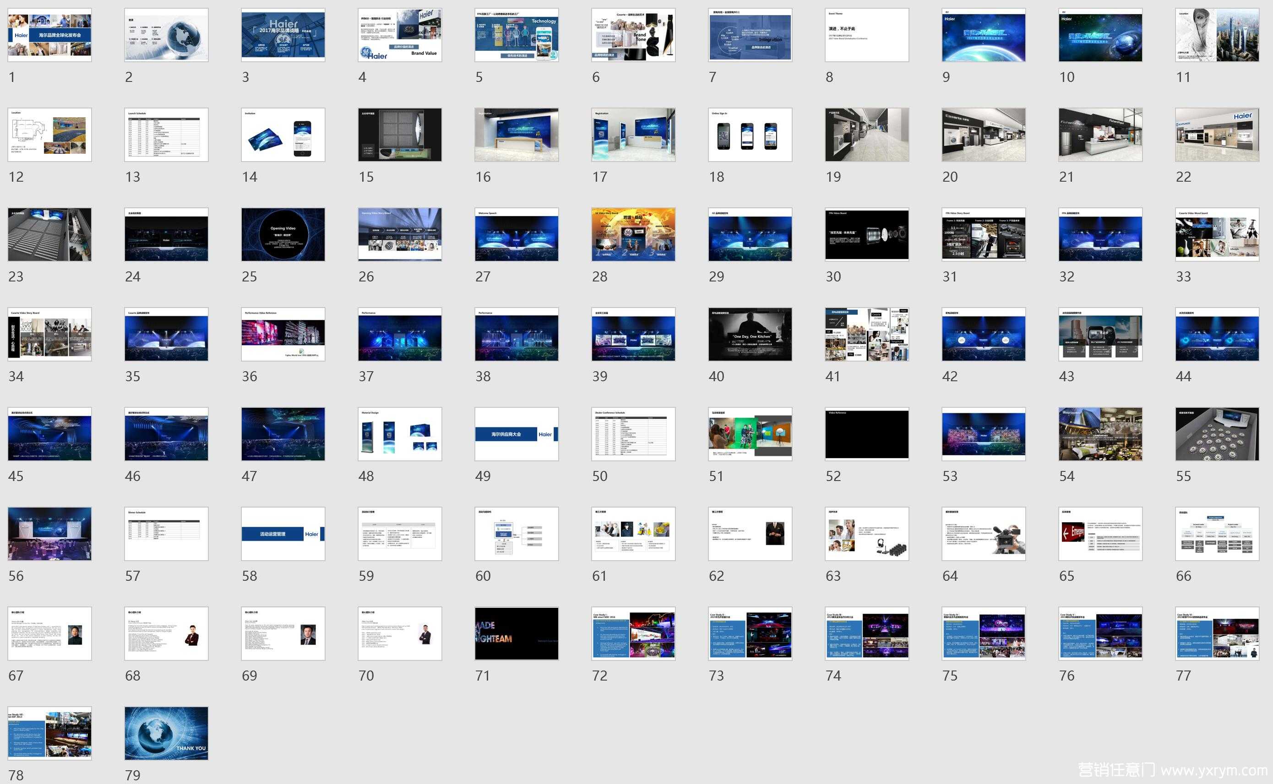Select slide 28 orange GE story board
This screenshot has height=784, width=1273.
[x=633, y=234]
